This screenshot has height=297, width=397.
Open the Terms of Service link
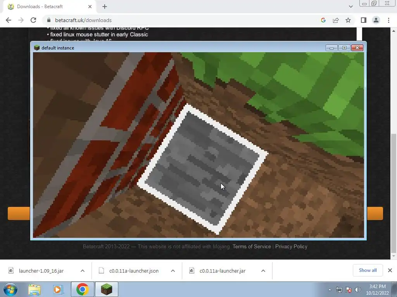point(252,246)
